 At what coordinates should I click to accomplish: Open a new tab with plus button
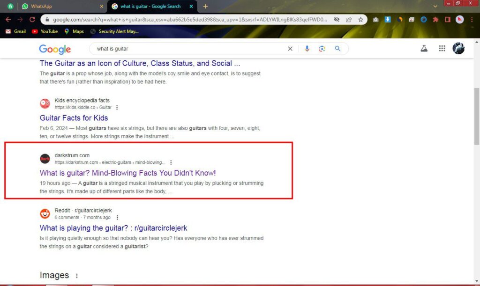click(205, 7)
